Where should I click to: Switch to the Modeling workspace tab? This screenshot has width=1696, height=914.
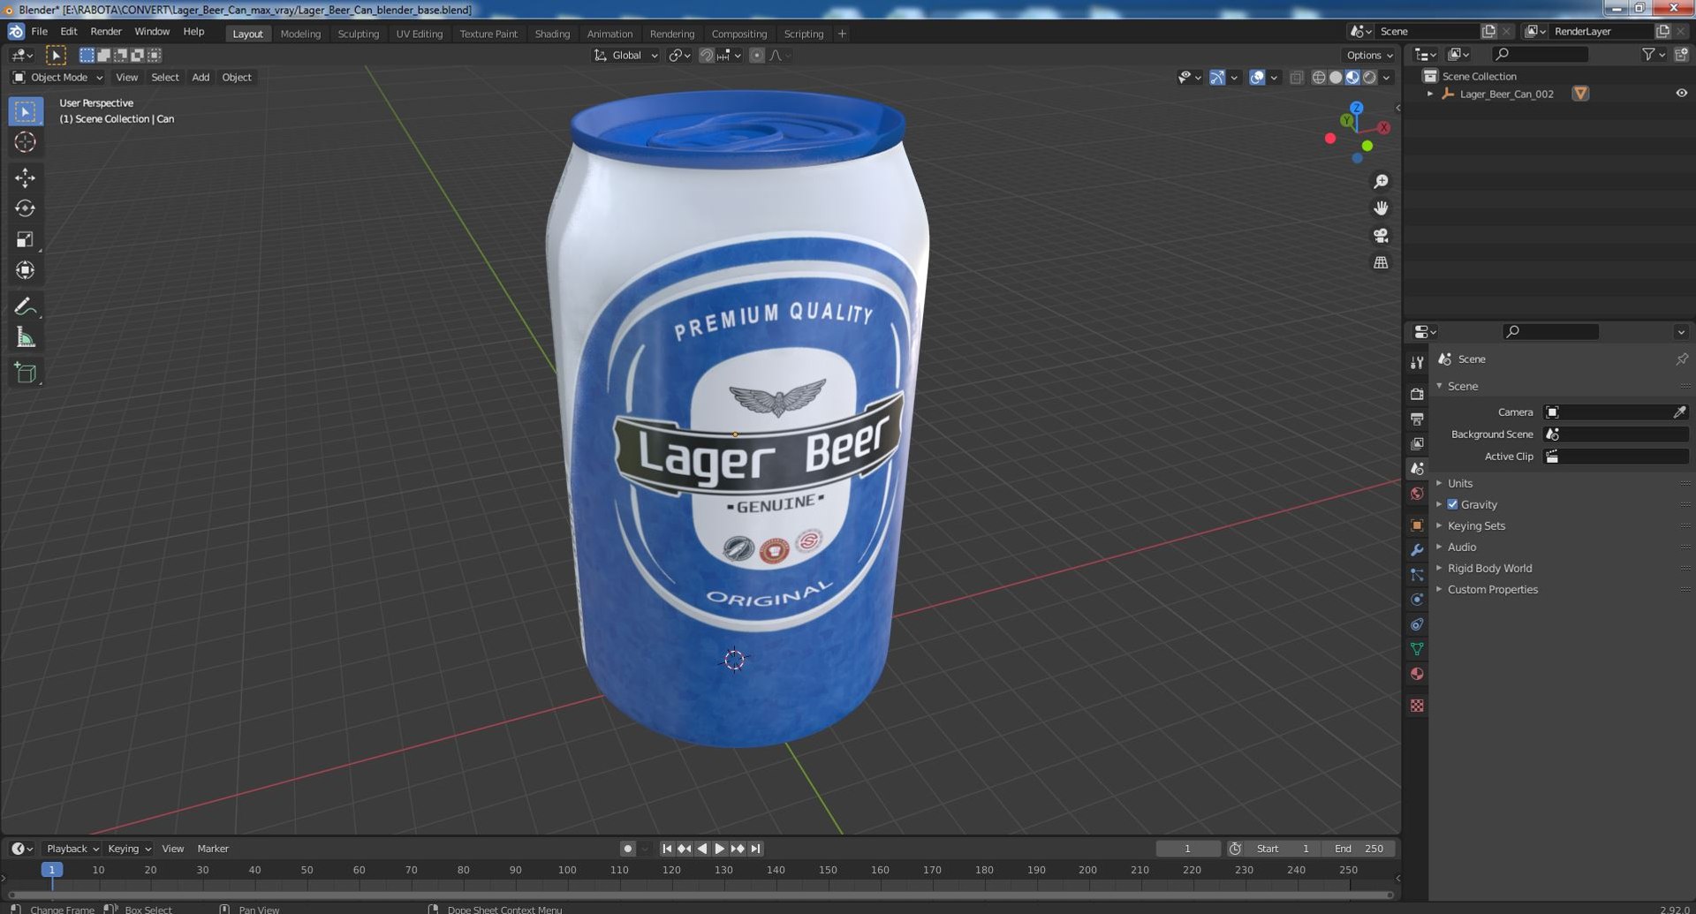click(x=300, y=34)
